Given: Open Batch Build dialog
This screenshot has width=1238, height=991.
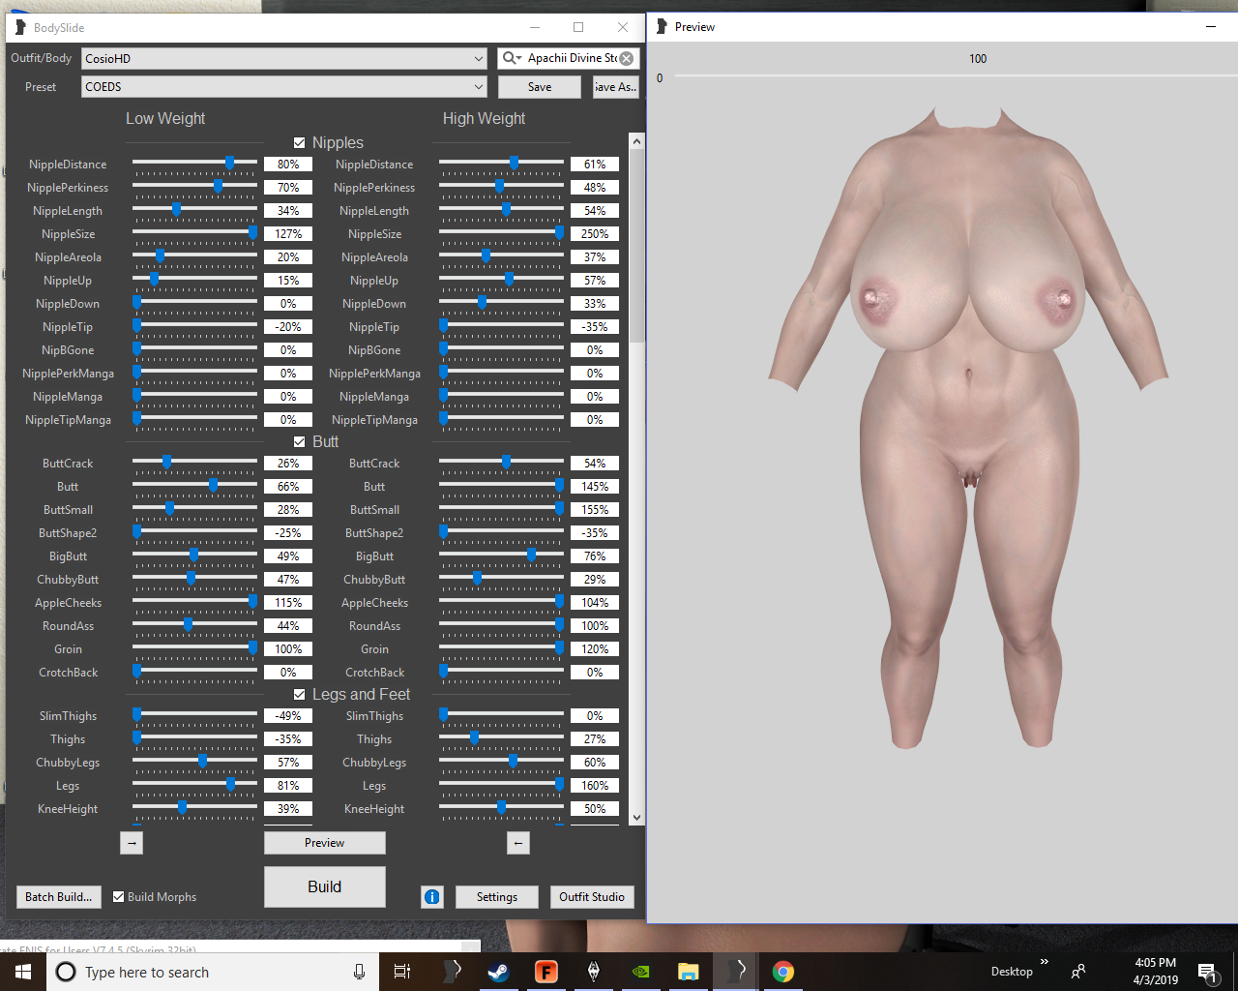Looking at the screenshot, I should [x=59, y=897].
